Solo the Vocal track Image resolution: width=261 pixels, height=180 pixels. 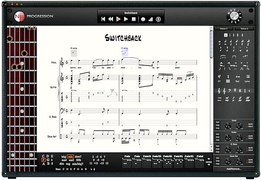tap(250, 127)
